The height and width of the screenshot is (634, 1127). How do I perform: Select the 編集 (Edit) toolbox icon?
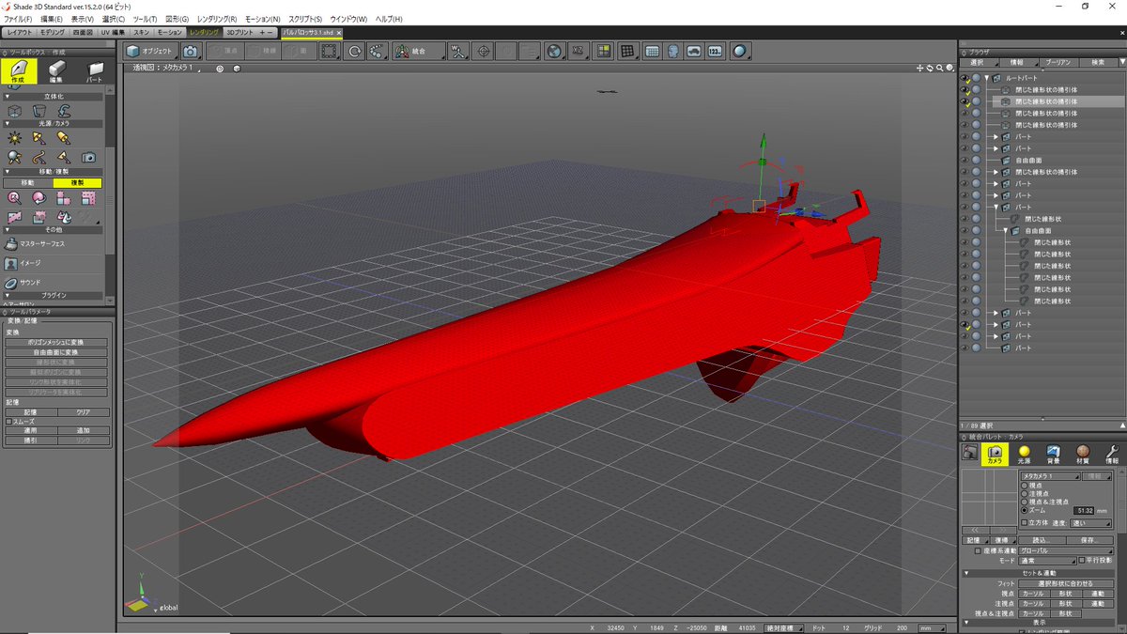click(56, 71)
